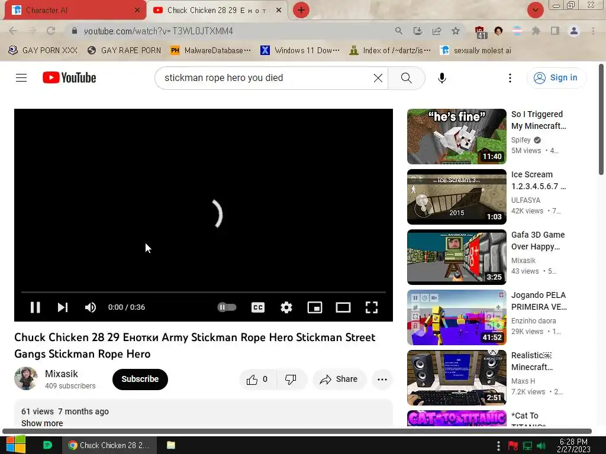Open the YouTube guide hamburger menu

pos(21,77)
